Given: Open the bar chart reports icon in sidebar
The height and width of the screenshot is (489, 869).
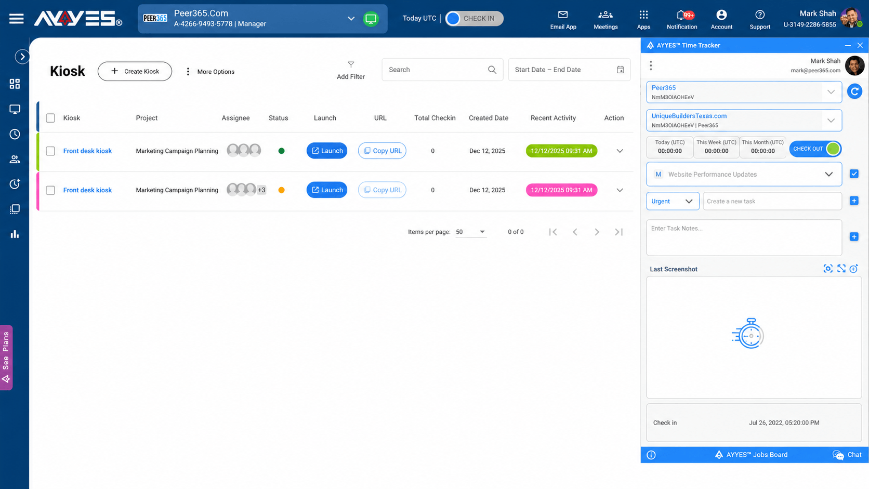Looking at the screenshot, I should pyautogui.click(x=15, y=234).
